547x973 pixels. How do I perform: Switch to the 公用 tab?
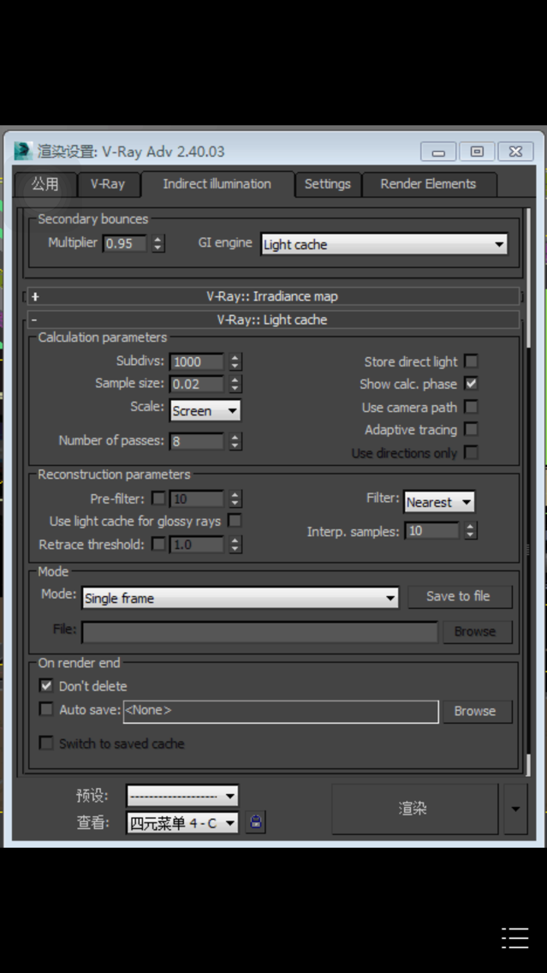coord(45,183)
